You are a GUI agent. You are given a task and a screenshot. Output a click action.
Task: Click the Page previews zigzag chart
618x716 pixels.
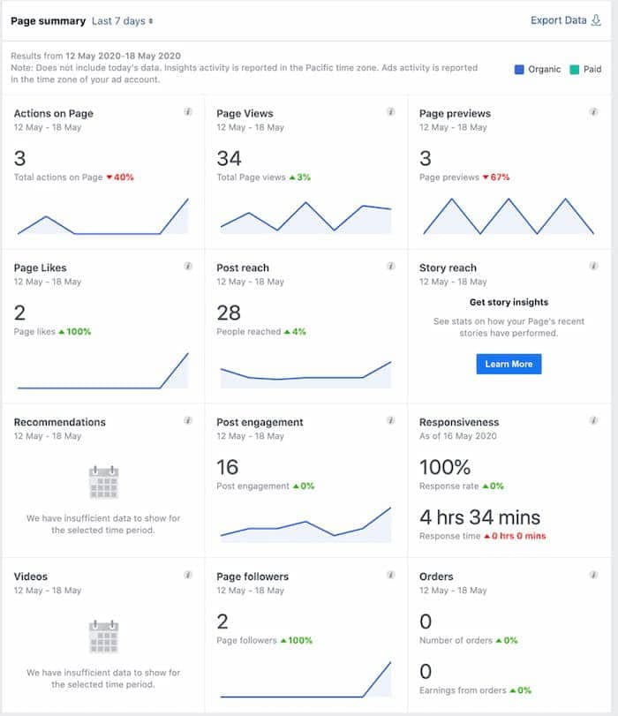click(509, 216)
